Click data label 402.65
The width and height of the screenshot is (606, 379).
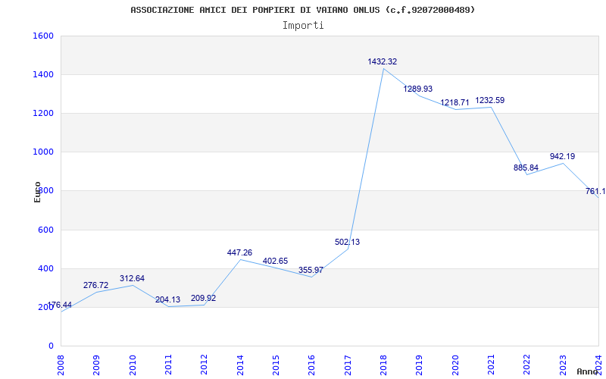[275, 261]
